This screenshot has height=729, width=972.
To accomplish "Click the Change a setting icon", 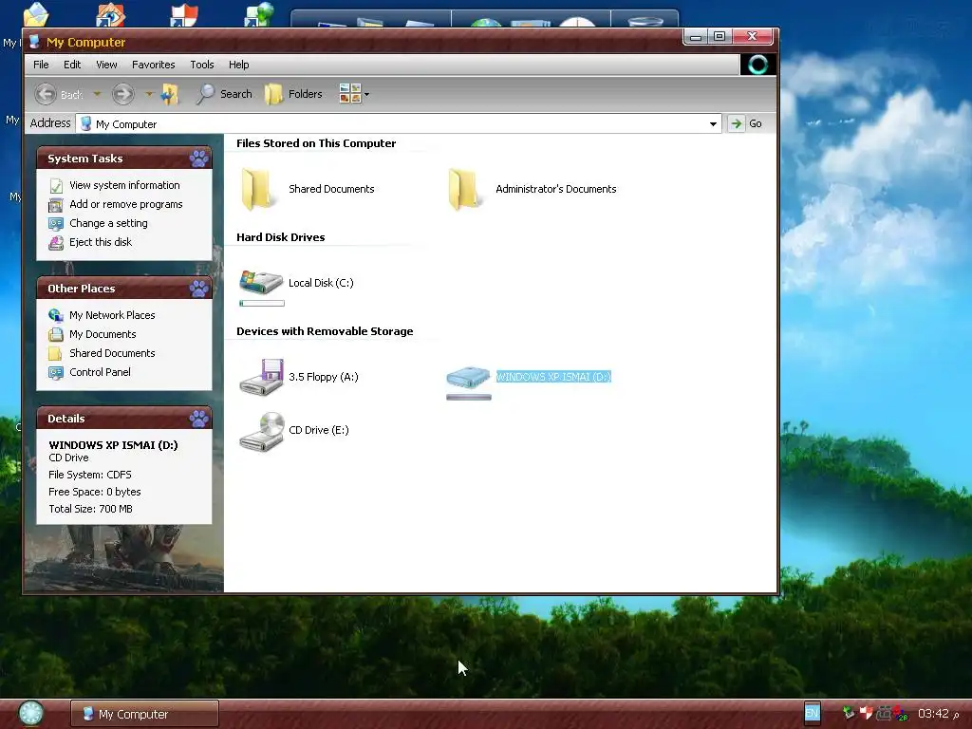I will tap(56, 224).
